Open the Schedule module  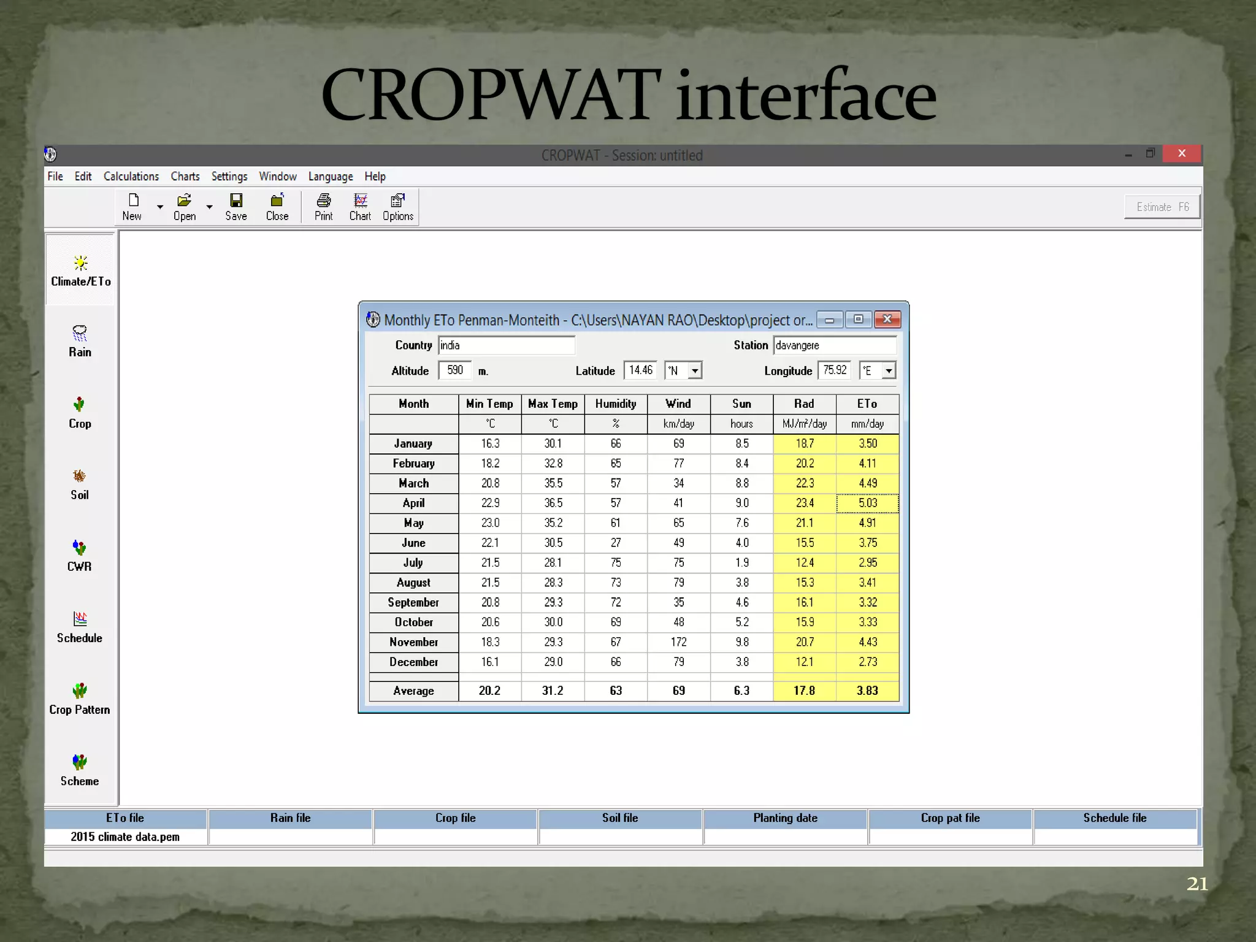[80, 627]
